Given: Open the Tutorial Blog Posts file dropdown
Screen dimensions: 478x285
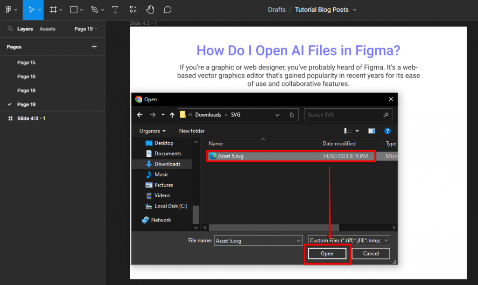Looking at the screenshot, I should tap(354, 10).
